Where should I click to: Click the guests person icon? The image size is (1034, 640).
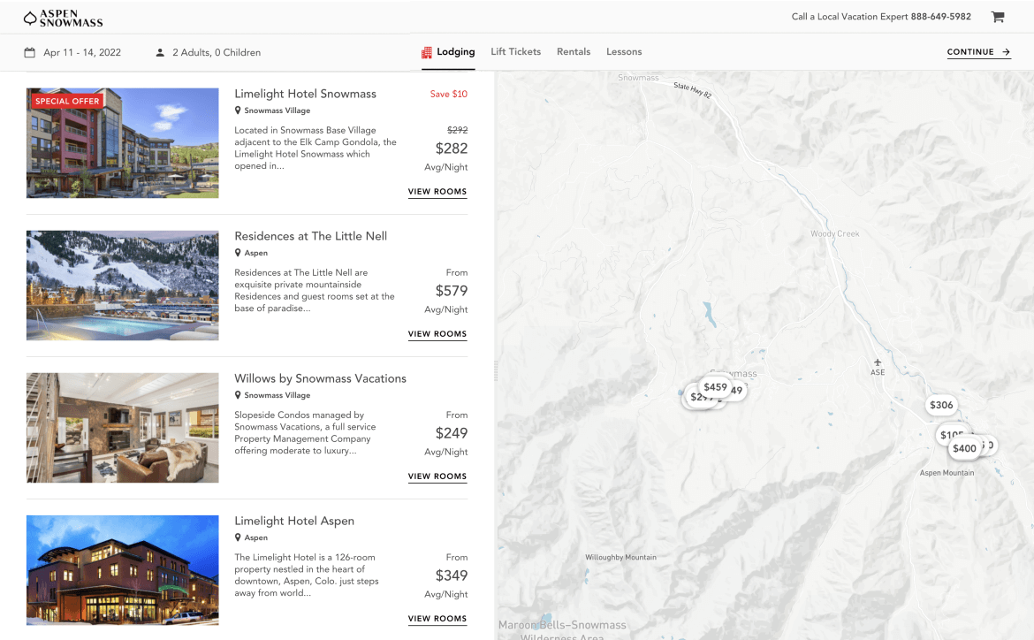160,53
